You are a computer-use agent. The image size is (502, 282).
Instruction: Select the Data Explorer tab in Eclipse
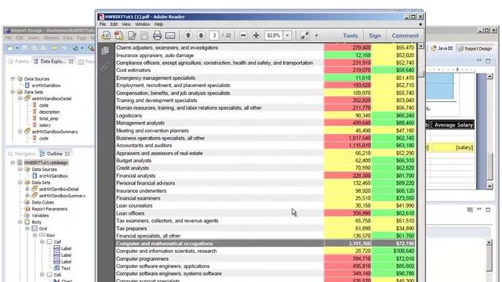pyautogui.click(x=53, y=61)
